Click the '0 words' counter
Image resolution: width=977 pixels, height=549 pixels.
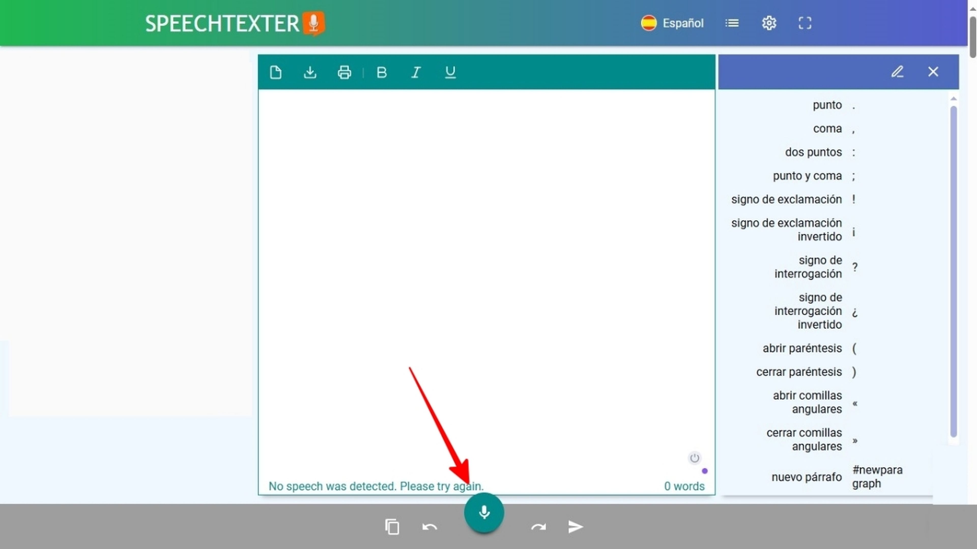click(x=684, y=486)
